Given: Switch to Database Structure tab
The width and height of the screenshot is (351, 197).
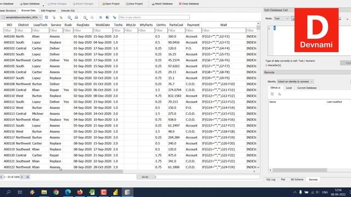Looking at the screenshot, I should [x=8, y=10].
